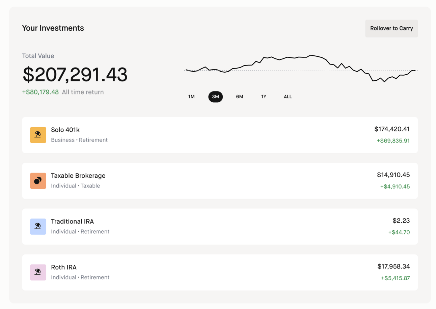Click the Solo 401k yellow umbrella icon
The image size is (436, 309).
tap(38, 135)
